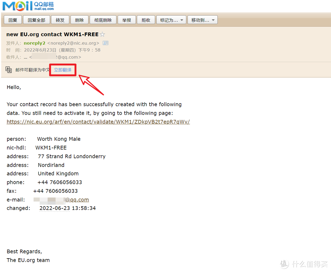This screenshot has height=272, width=331.
Task: Report this email via 举报
Action: click(127, 20)
